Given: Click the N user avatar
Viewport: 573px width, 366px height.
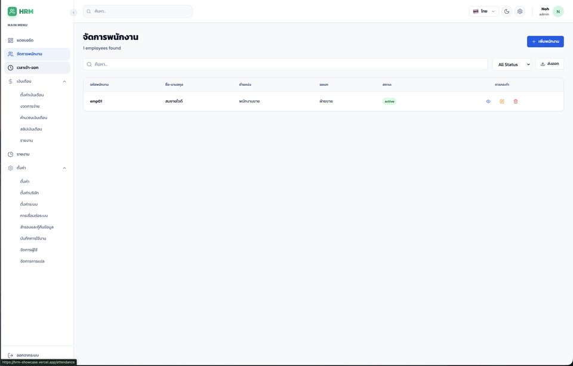Looking at the screenshot, I should [558, 11].
